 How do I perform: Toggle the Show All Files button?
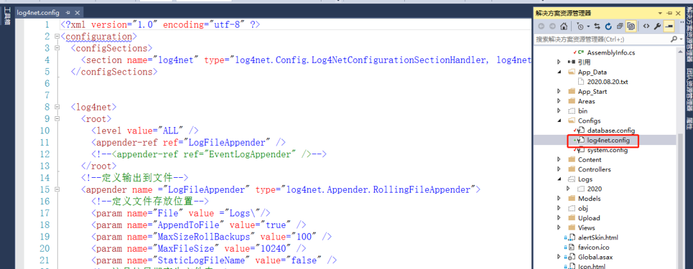(x=631, y=26)
